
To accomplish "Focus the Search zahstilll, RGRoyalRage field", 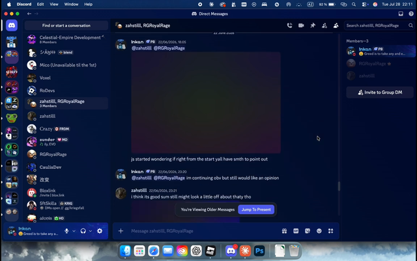I will coord(379,25).
